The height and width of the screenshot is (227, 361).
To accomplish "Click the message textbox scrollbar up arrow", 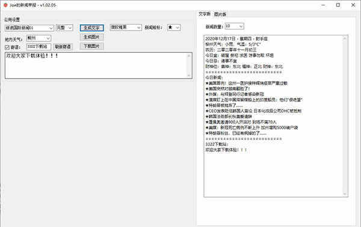I will pyautogui.click(x=189, y=56).
